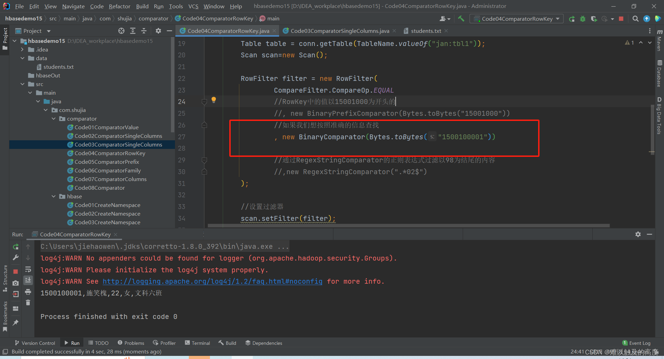Clear console with trash icon

click(28, 303)
